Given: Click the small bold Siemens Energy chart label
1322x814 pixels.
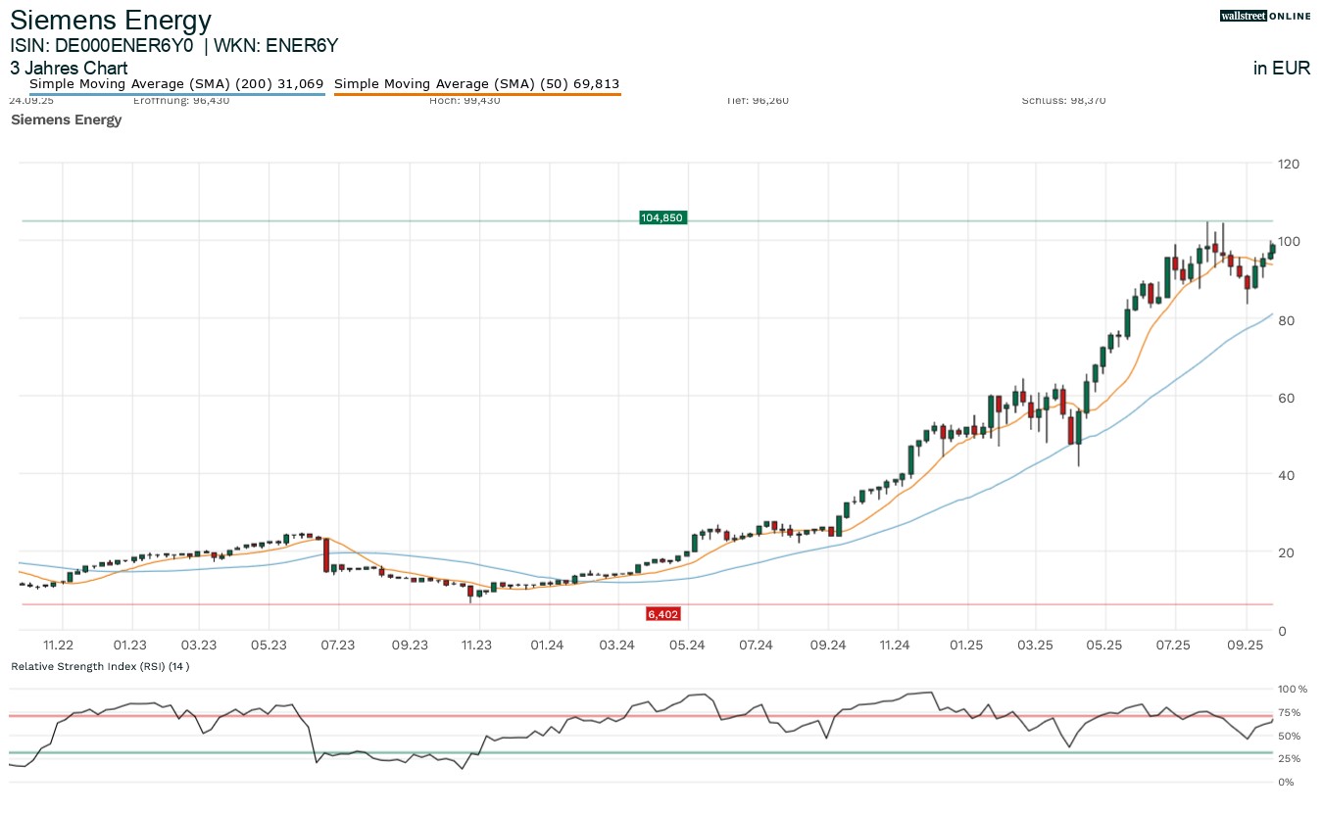Looking at the screenshot, I should point(66,120).
